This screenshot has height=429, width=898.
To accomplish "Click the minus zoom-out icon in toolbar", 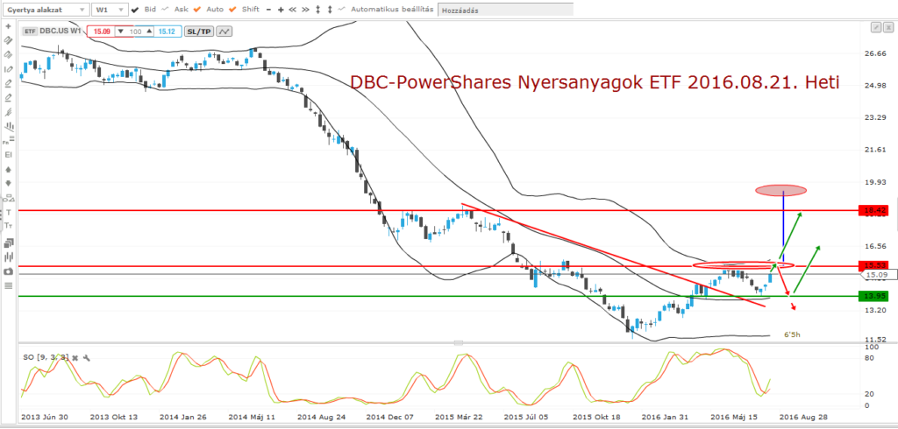I will click(268, 10).
